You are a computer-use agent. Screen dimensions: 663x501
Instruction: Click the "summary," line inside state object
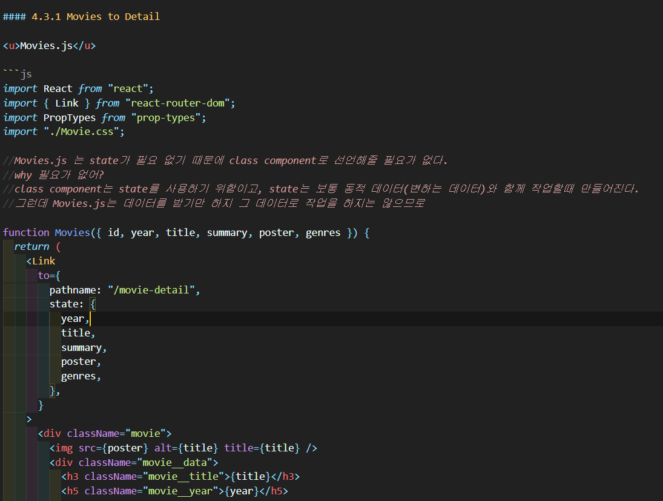[84, 348]
